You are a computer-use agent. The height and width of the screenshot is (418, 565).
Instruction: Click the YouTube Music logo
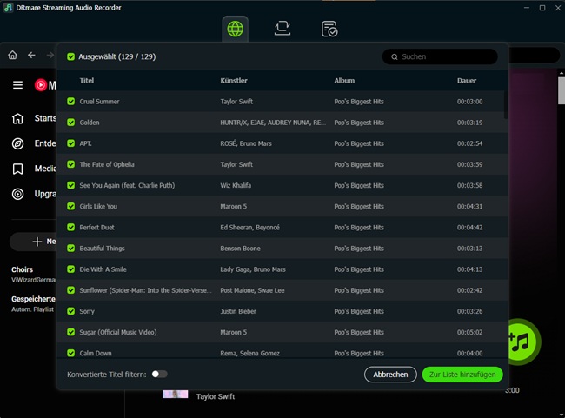tap(45, 85)
